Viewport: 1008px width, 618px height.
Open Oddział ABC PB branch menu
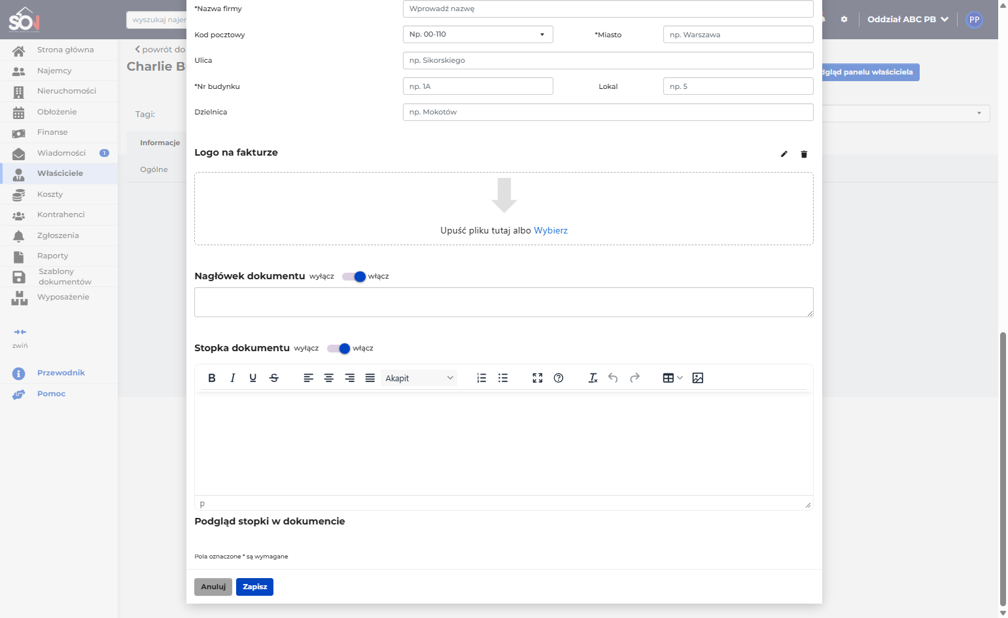(908, 20)
